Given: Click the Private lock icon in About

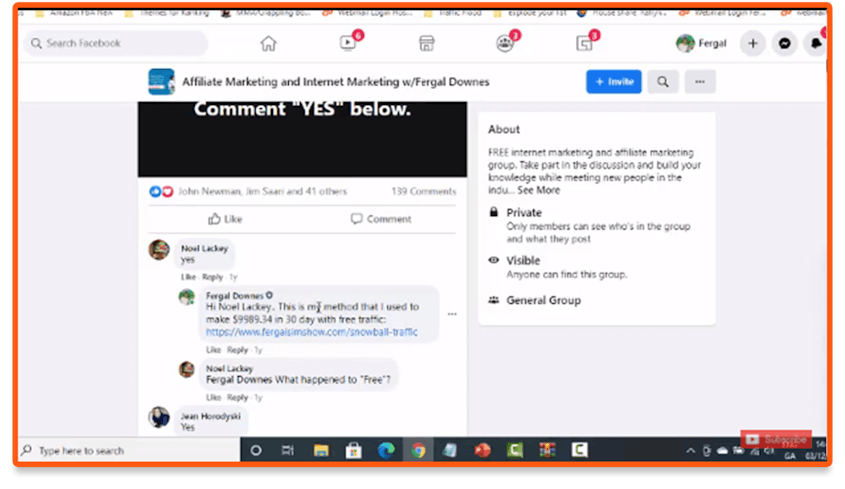Looking at the screenshot, I should point(493,212).
